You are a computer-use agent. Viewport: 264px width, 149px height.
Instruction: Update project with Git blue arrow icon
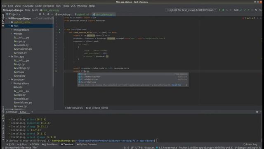coord(241,10)
